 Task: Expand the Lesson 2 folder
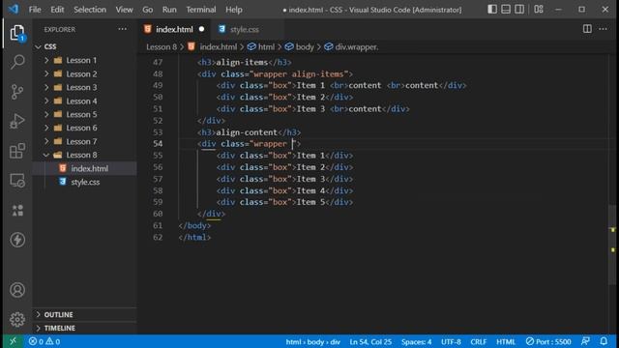(46, 73)
